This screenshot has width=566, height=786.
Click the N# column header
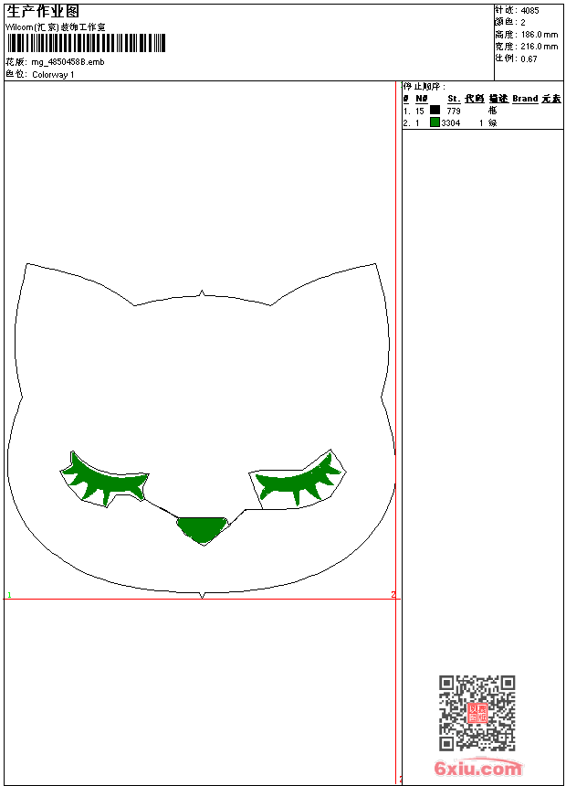click(x=422, y=99)
